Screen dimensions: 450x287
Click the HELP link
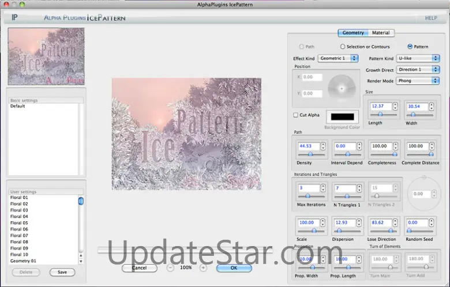pyautogui.click(x=431, y=18)
